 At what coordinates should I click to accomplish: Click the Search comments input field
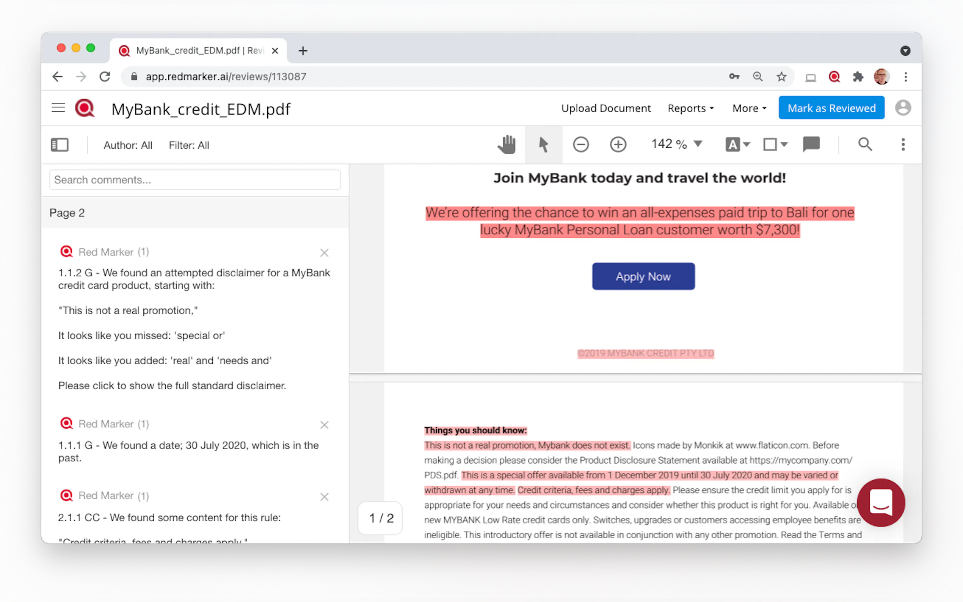[194, 180]
